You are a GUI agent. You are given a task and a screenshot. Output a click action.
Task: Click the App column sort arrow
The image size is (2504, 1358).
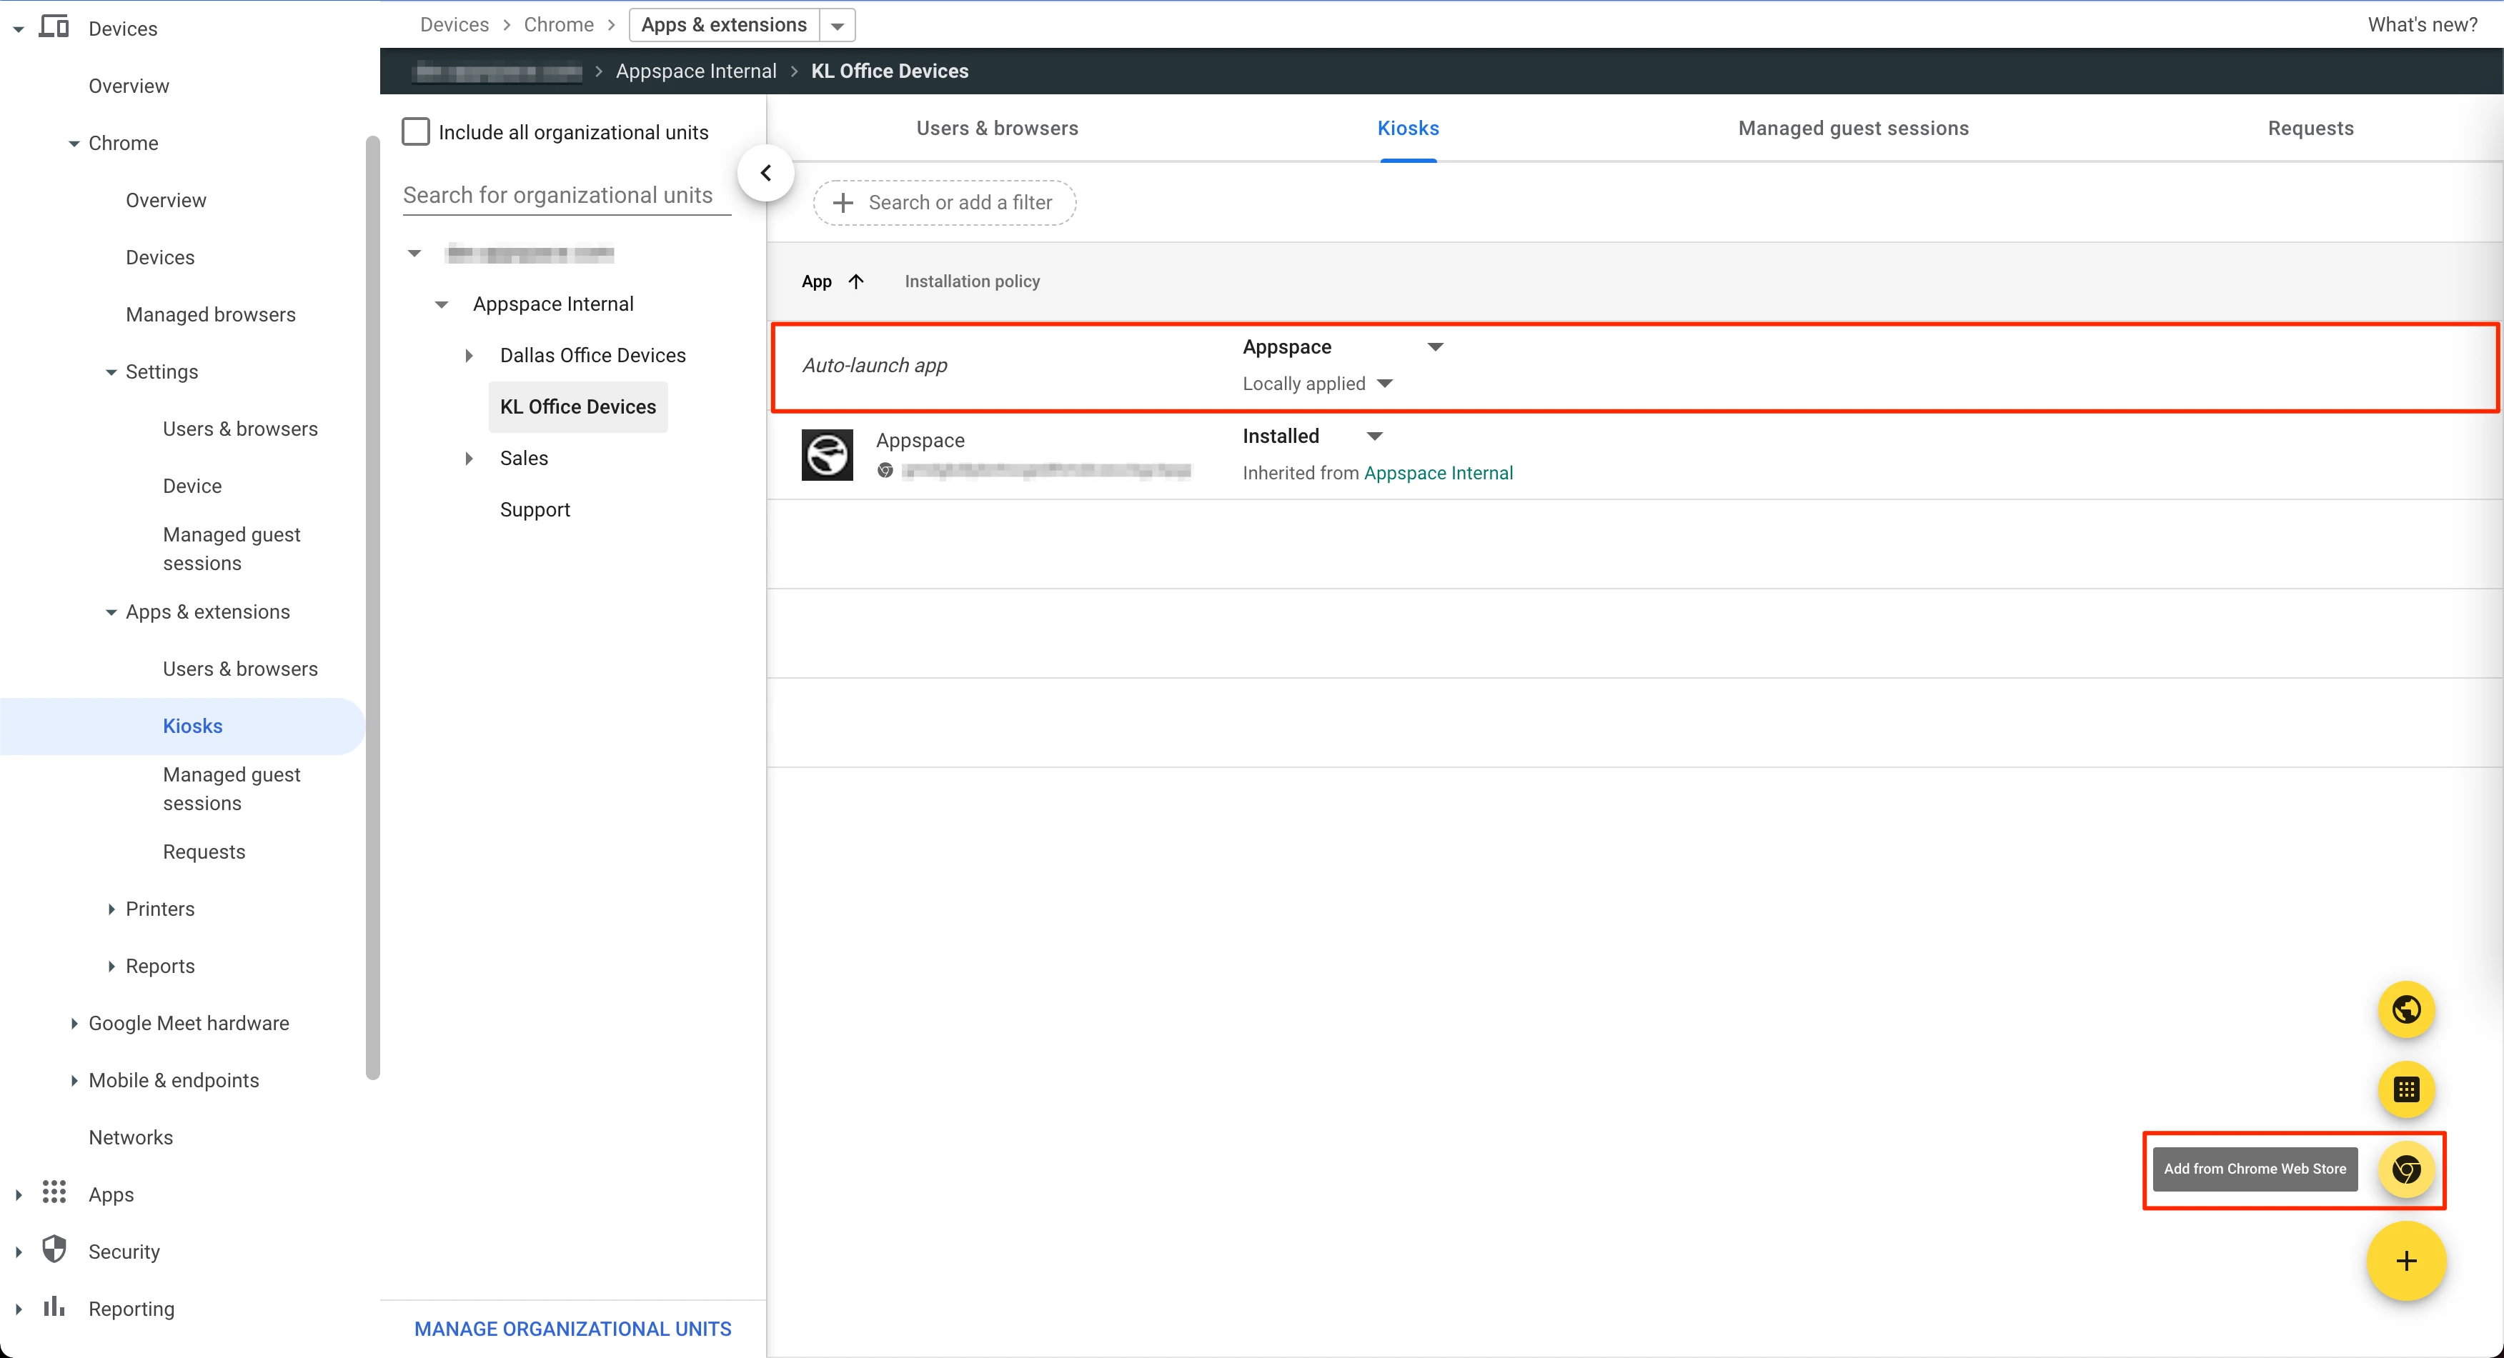(x=856, y=281)
